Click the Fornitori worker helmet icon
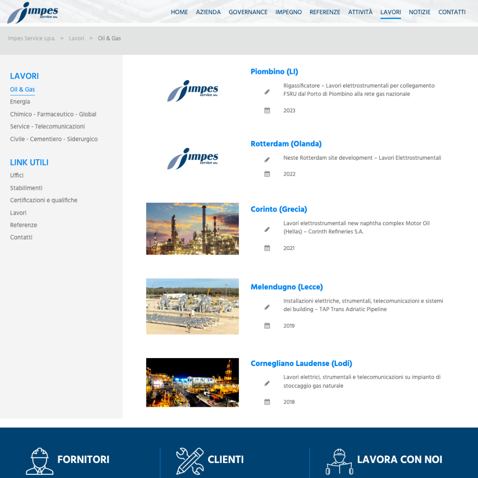 (x=40, y=461)
